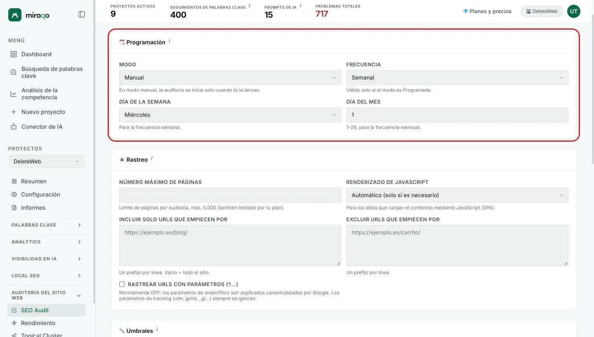Viewport: 594px width, 337px height.
Task: Expand the VISIBILIDAD EN IA section
Action: pos(47,259)
